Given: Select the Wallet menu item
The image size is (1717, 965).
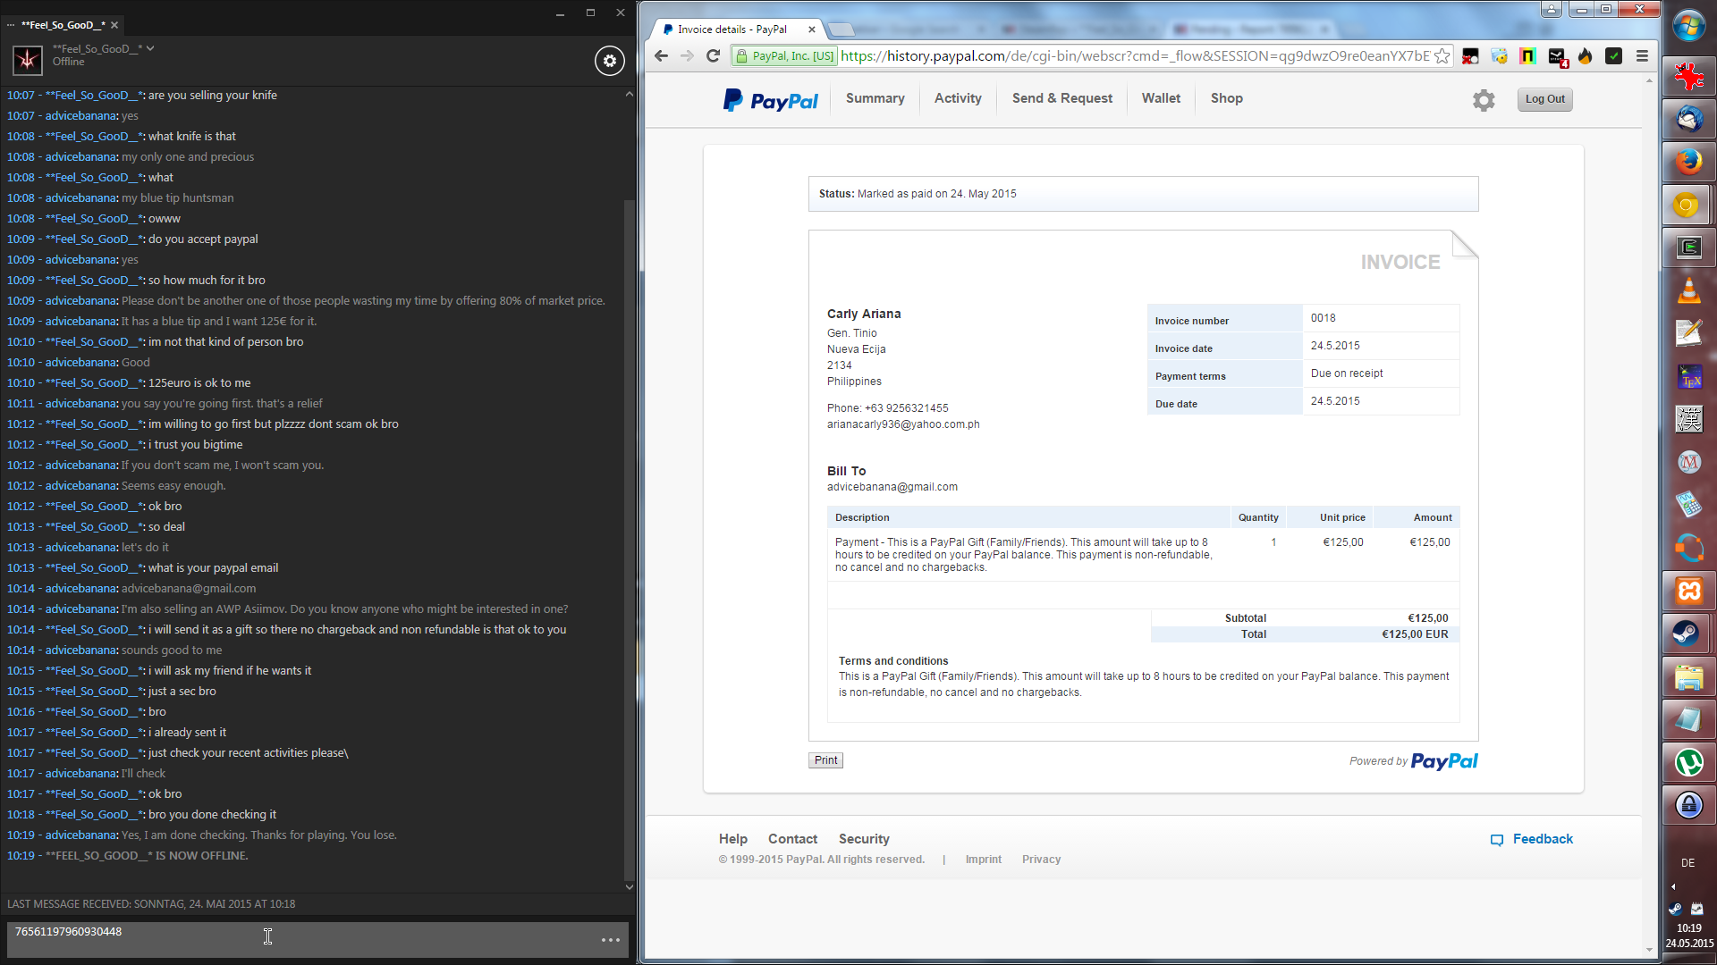Looking at the screenshot, I should point(1161,98).
